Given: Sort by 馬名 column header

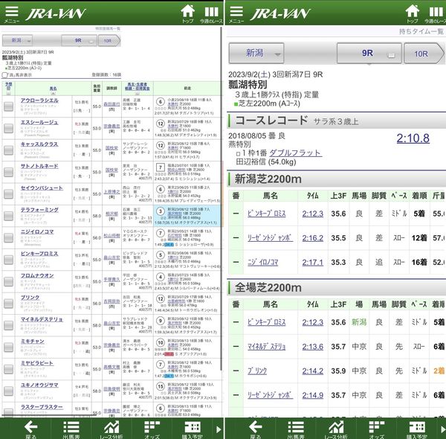Looking at the screenshot, I should pos(53,89).
